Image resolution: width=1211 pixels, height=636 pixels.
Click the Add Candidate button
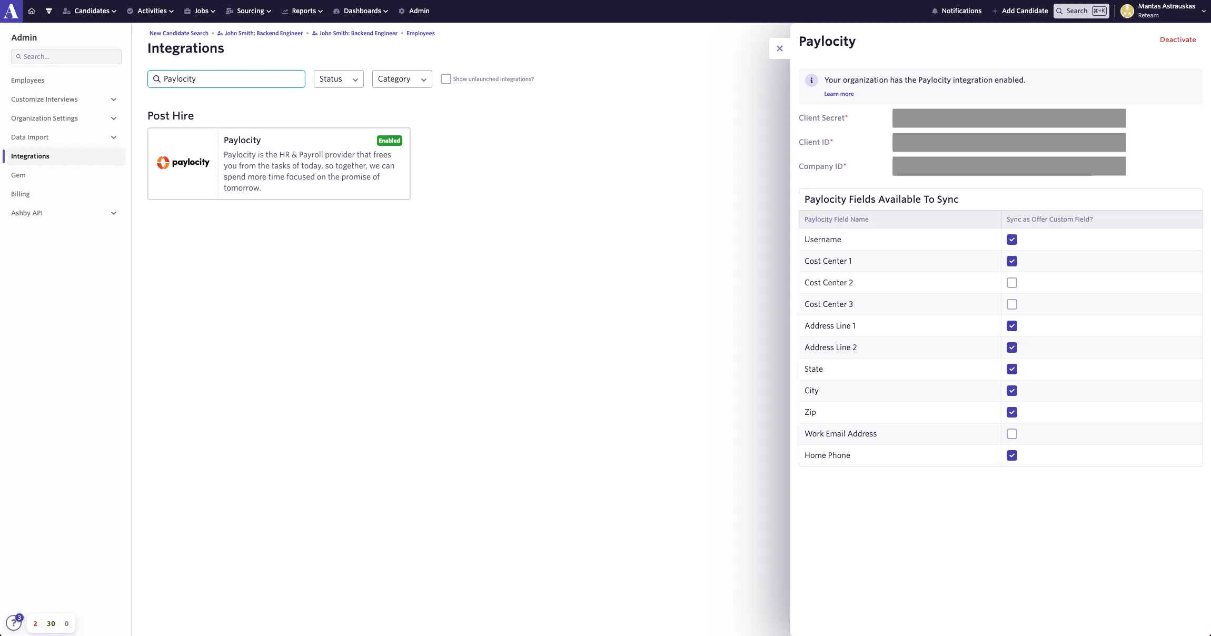(x=1020, y=11)
